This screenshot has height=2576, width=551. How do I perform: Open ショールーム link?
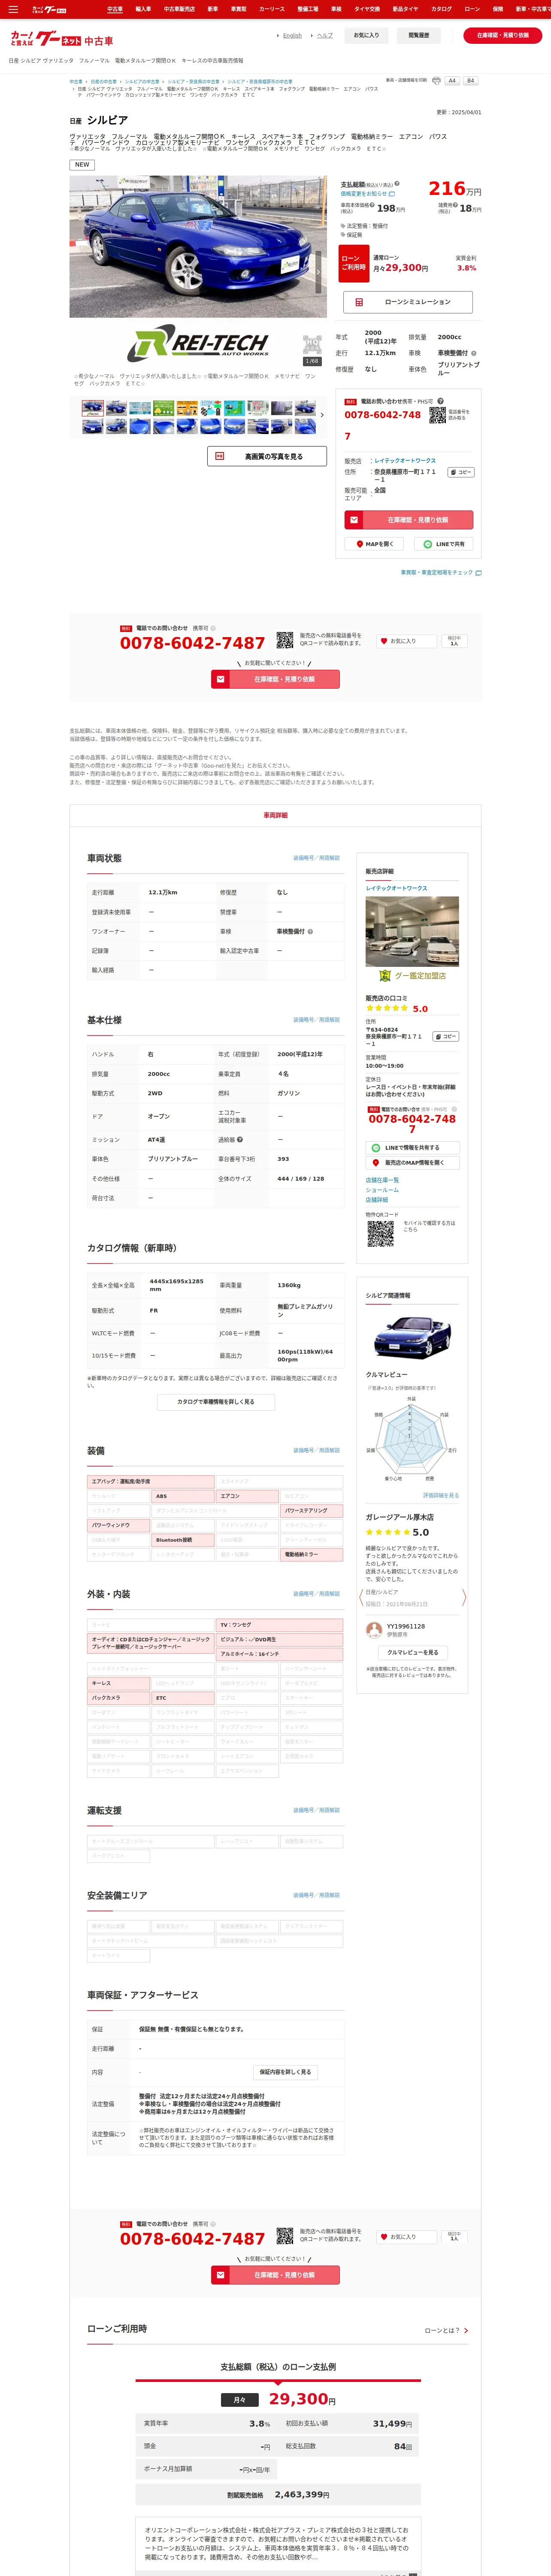point(382,1190)
